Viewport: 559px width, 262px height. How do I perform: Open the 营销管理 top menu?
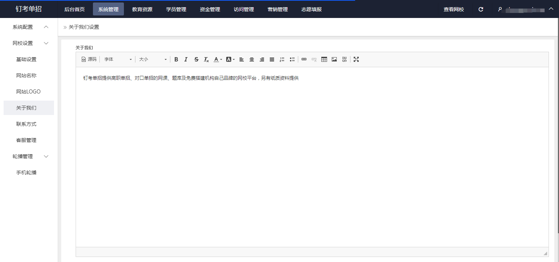point(278,9)
